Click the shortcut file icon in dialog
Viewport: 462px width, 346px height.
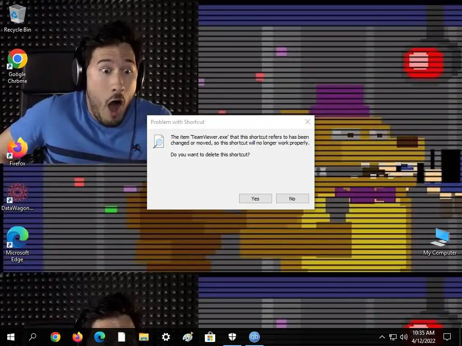[158, 141]
